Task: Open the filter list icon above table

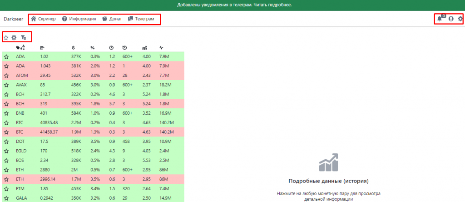Action: coord(23,37)
